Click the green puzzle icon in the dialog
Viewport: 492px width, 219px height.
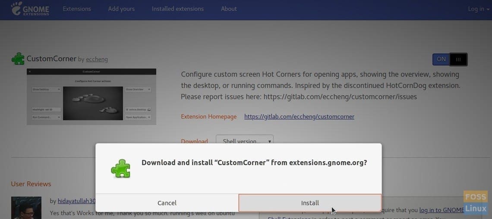[120, 169]
